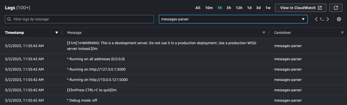
Task: Go to previous logs page
Action: [x=316, y=19]
